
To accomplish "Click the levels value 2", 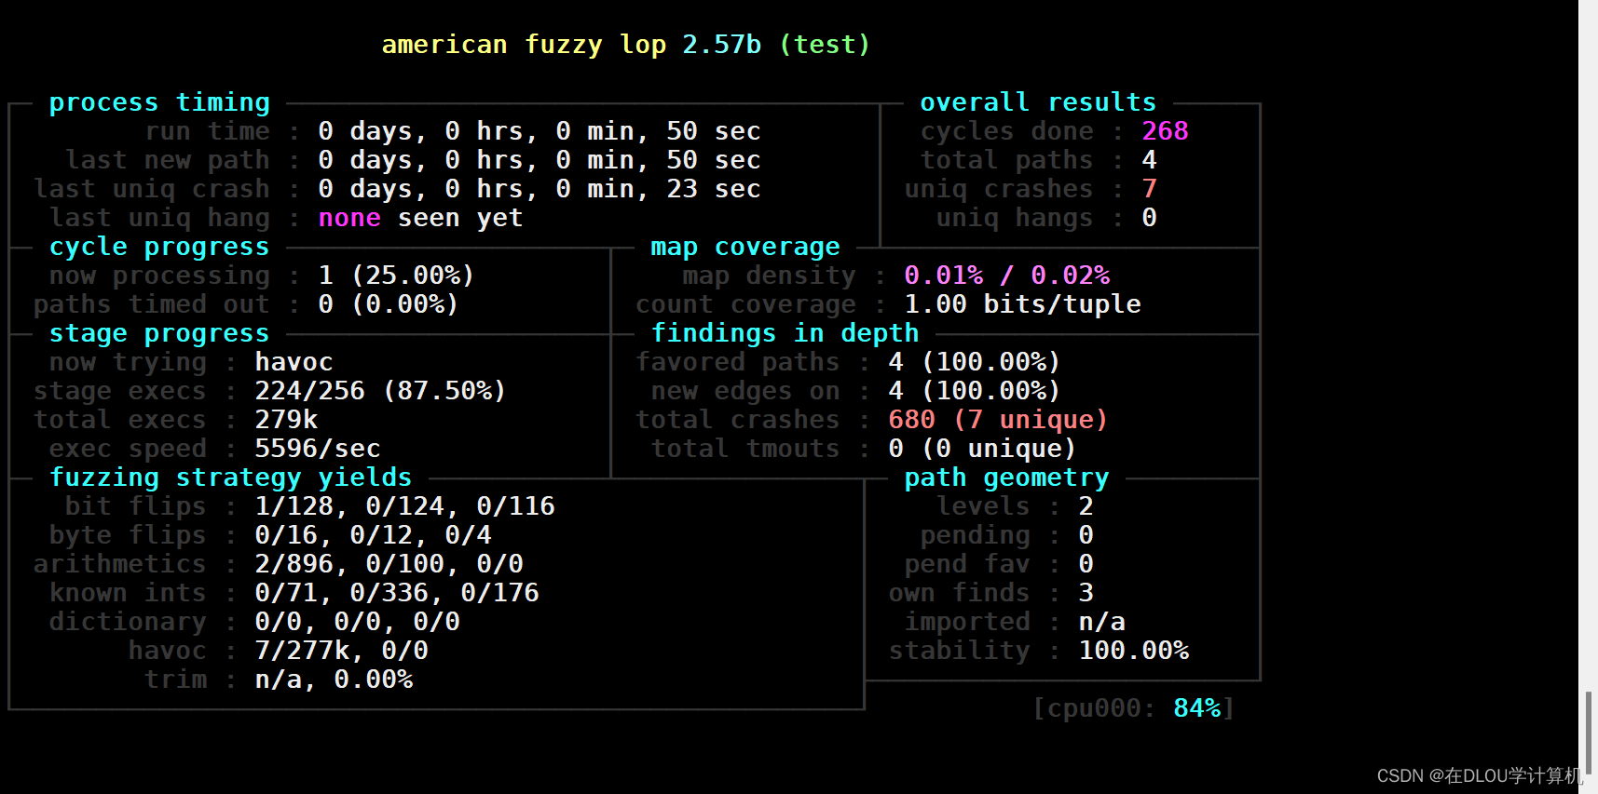I will click(1086, 506).
